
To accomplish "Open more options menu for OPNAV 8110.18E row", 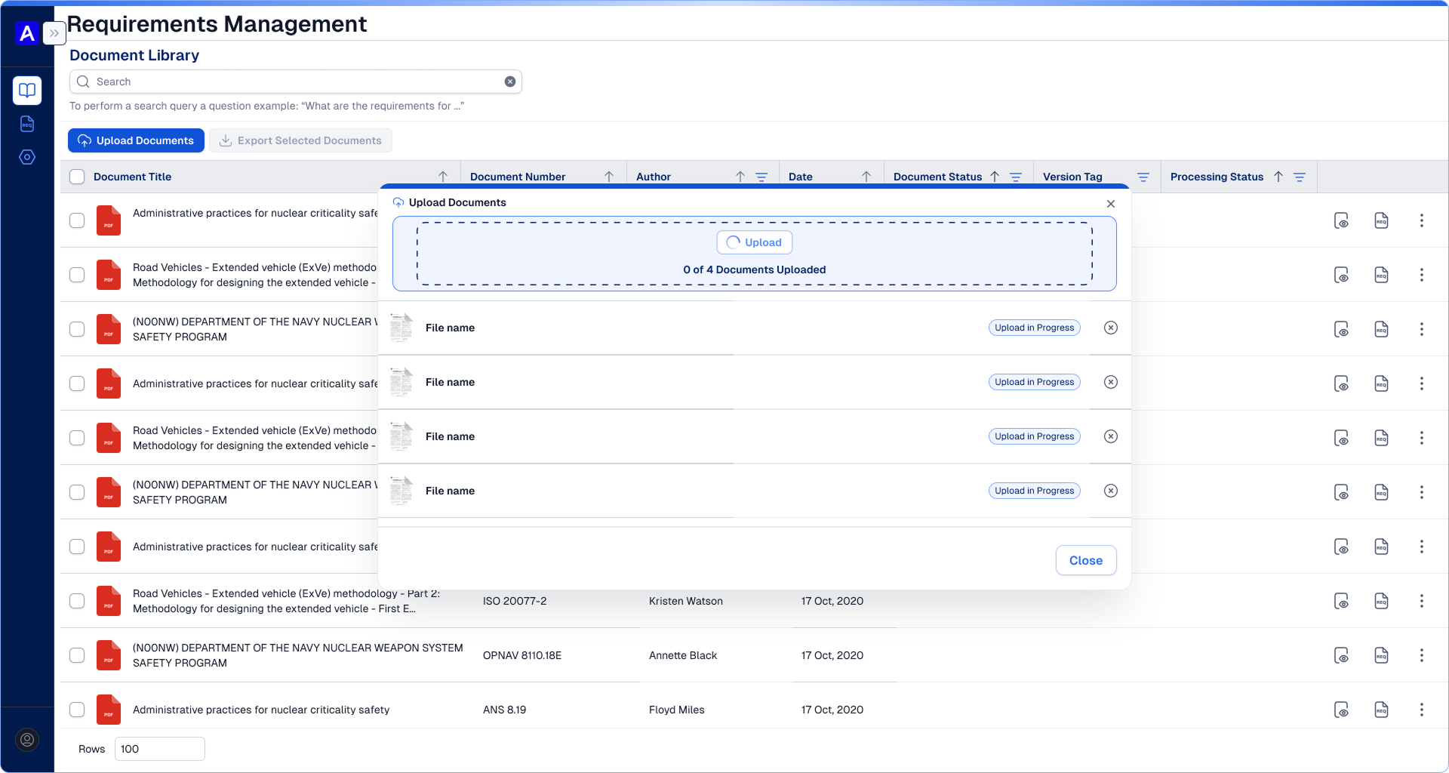I will tap(1422, 655).
